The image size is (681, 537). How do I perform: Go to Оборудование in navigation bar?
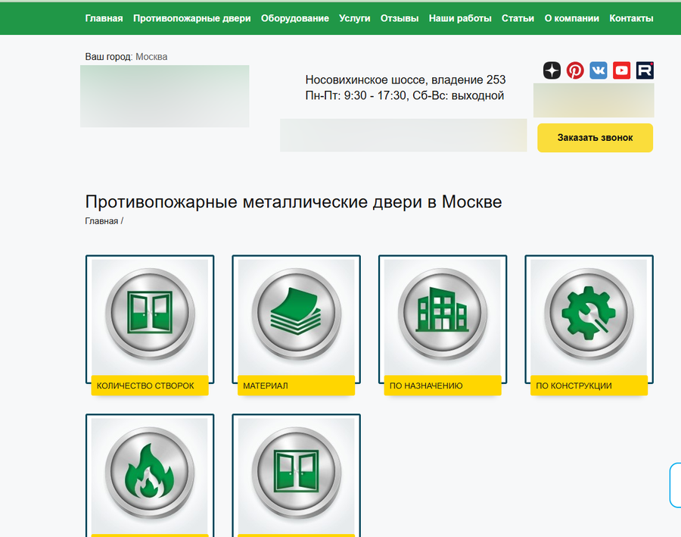click(x=295, y=18)
